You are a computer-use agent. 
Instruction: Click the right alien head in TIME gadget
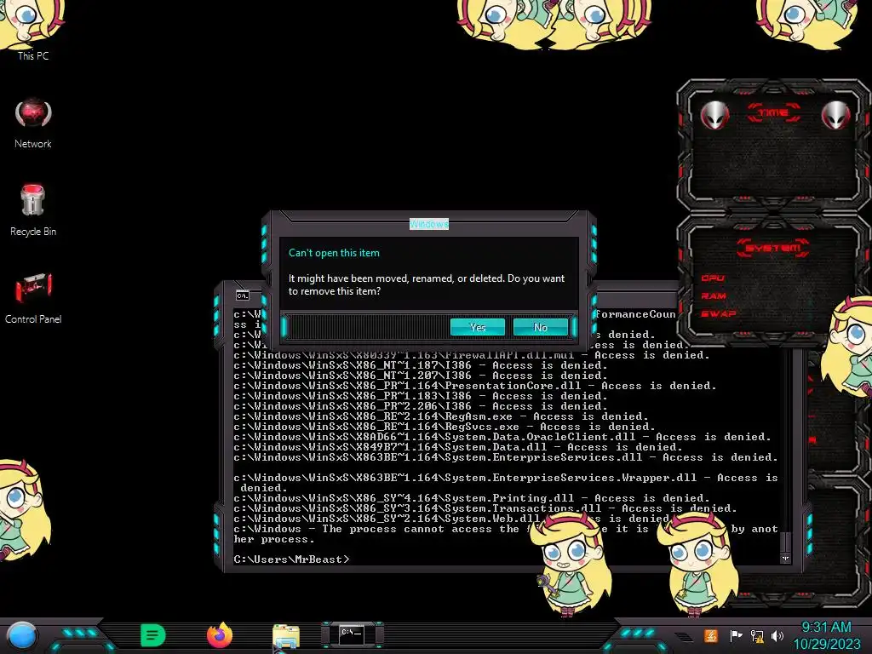pyautogui.click(x=836, y=115)
